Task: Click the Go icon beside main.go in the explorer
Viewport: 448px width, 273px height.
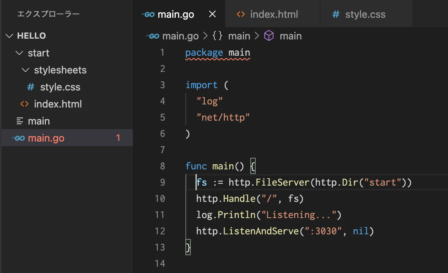Action: 18,138
